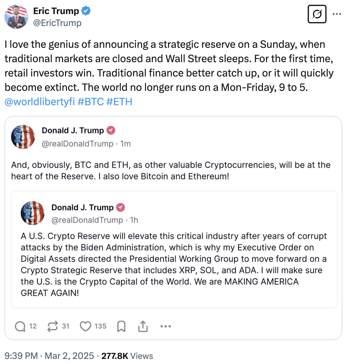Like the post with heart icon
This screenshot has width=348, height=364.
[x=85, y=326]
